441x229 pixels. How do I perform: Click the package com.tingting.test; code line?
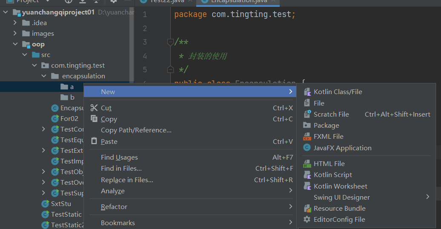coord(235,14)
